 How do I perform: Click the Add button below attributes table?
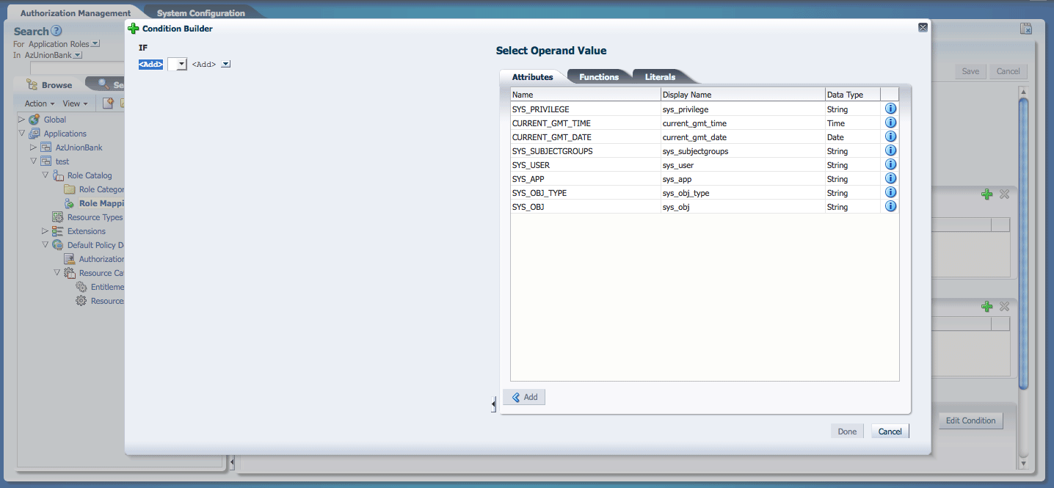click(x=524, y=397)
